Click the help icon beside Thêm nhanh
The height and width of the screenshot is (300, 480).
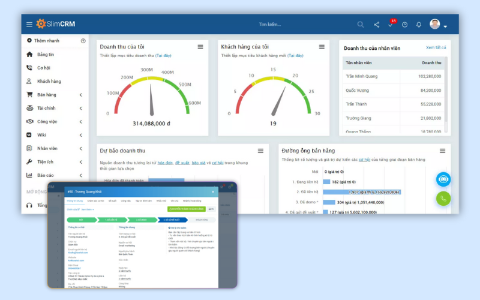pos(83,41)
